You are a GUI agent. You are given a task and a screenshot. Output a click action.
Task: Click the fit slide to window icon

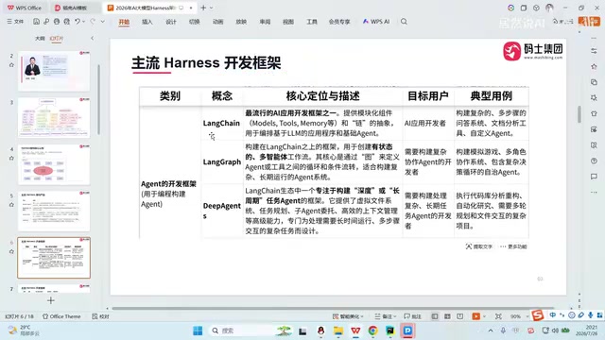[498, 316]
